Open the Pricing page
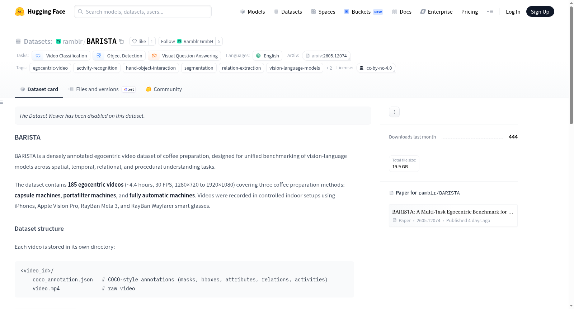 click(x=470, y=11)
